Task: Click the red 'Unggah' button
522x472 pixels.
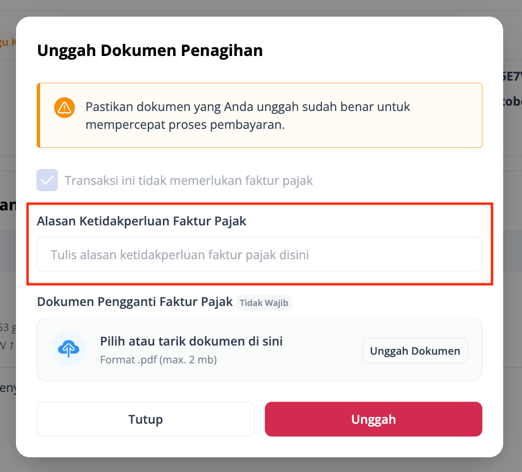Action: pyautogui.click(x=374, y=419)
